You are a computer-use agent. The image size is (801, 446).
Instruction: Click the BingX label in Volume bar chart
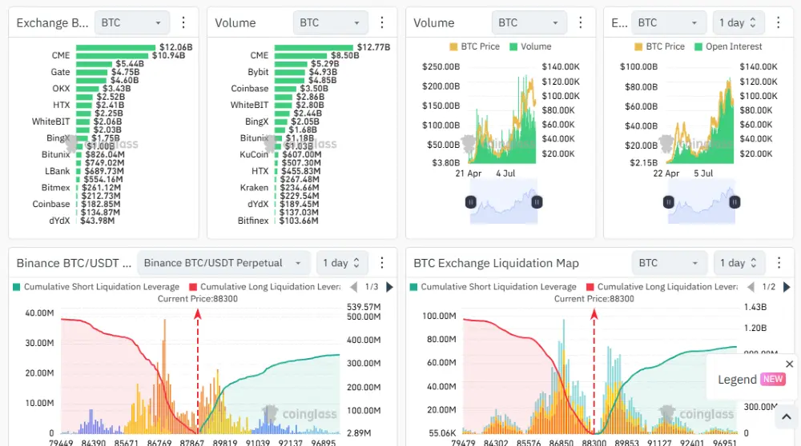(256, 121)
